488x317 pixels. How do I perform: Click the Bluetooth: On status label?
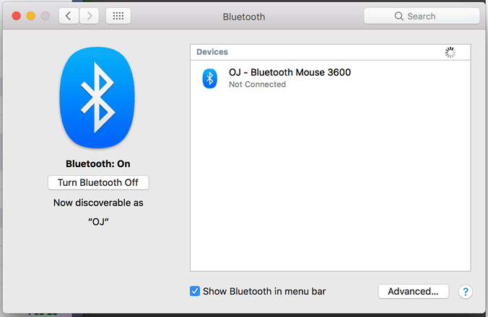click(98, 164)
